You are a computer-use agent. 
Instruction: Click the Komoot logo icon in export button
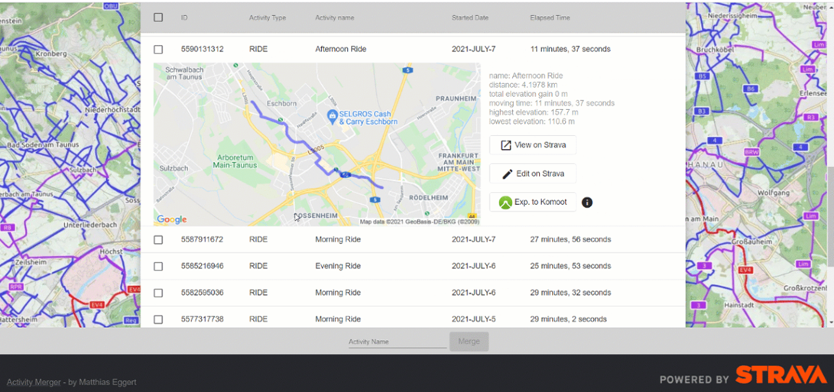(x=505, y=202)
